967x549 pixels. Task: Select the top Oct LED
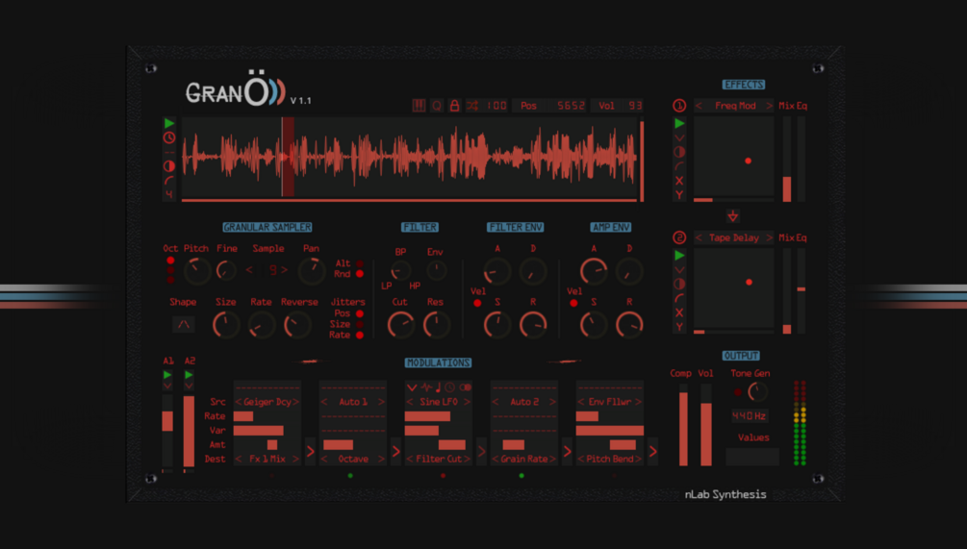pos(170,261)
